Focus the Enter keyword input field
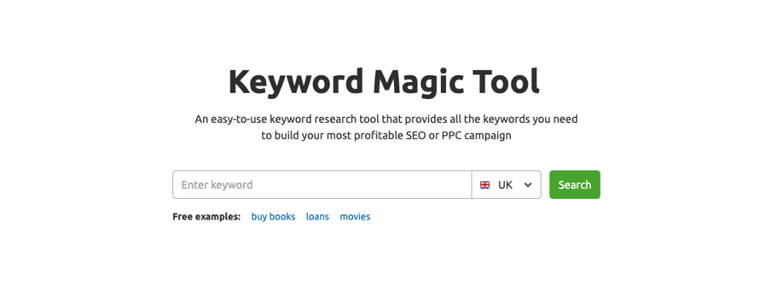 [x=322, y=185]
